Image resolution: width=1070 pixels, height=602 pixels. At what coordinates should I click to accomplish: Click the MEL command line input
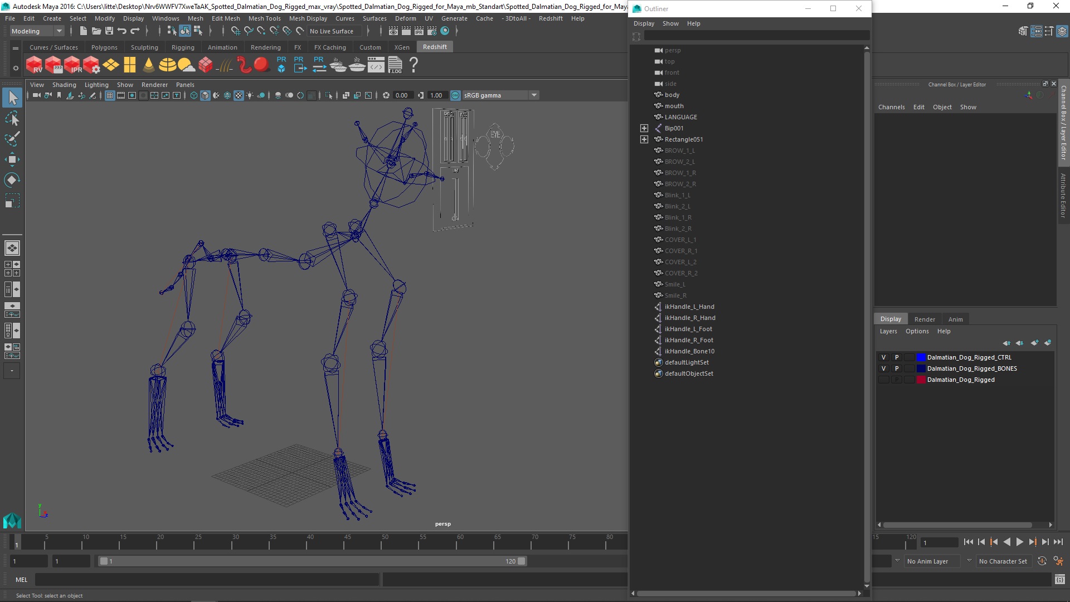[x=207, y=580]
